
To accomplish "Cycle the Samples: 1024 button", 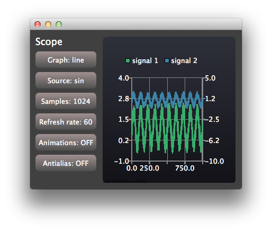I will click(x=66, y=101).
